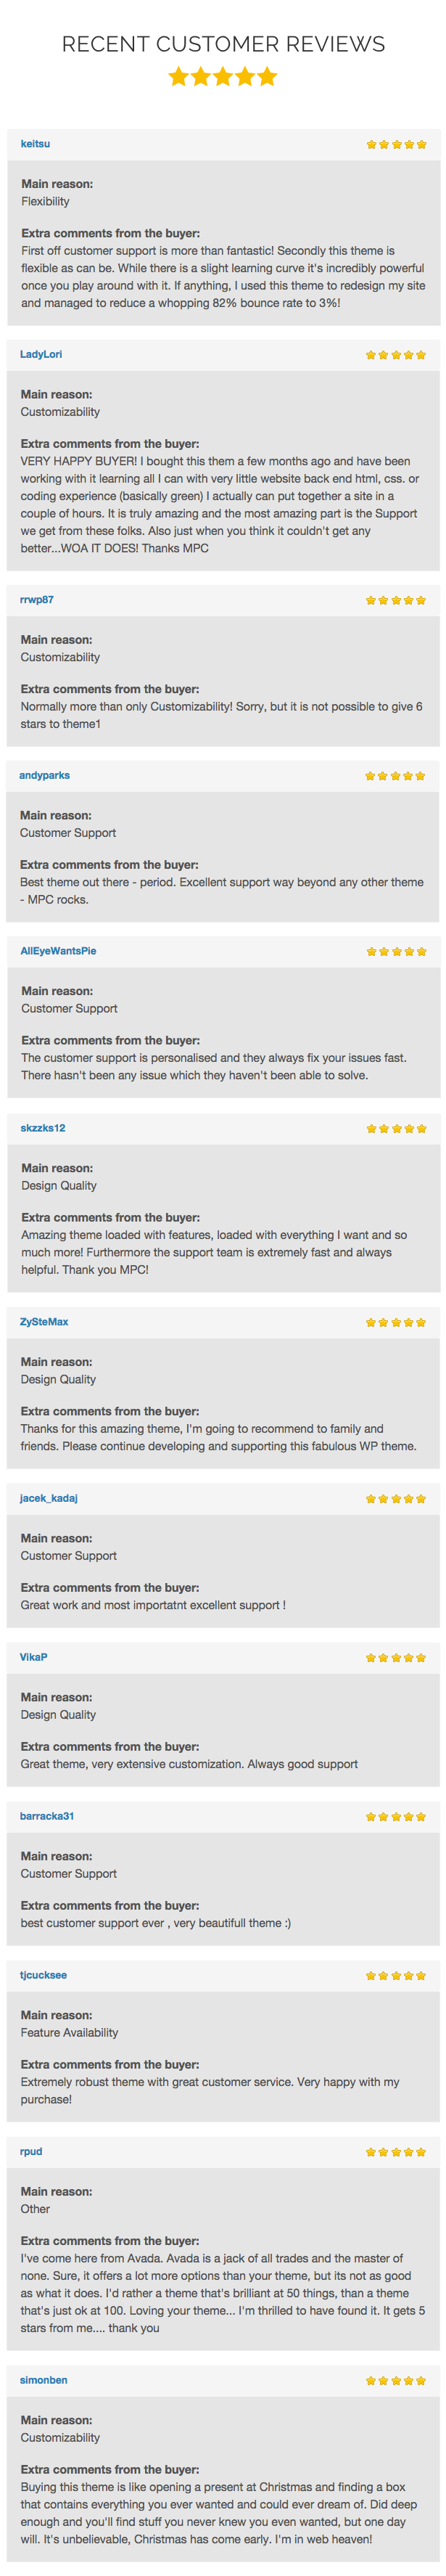Visit the andyparks profile link
The image size is (446, 2576).
pyautogui.click(x=44, y=776)
